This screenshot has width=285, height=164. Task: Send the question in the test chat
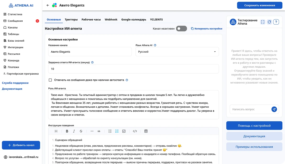click(274, 109)
